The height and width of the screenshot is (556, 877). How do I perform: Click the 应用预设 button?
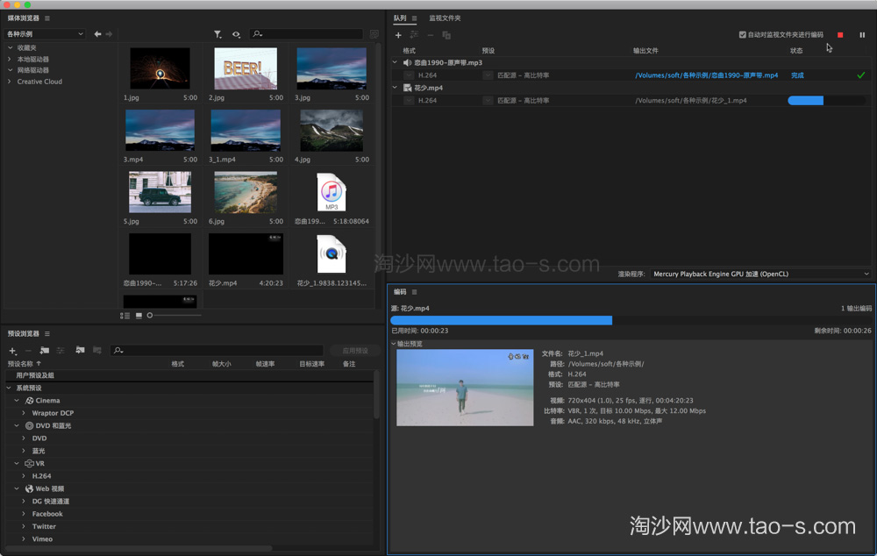pyautogui.click(x=354, y=350)
